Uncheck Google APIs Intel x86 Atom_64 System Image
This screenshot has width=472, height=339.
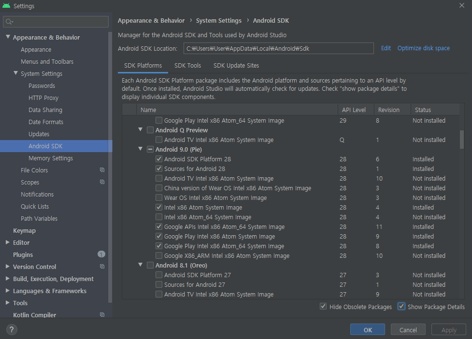(159, 226)
